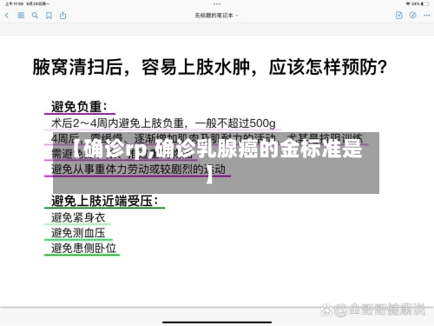This screenshot has width=434, height=326.
Task: Tap the 上午11:59 status bar clock
Action: pyautogui.click(x=14, y=3)
